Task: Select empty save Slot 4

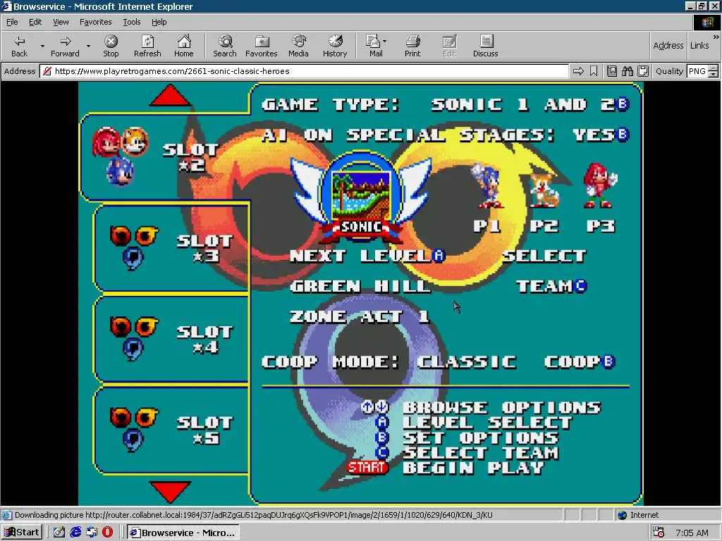Action: [x=171, y=339]
